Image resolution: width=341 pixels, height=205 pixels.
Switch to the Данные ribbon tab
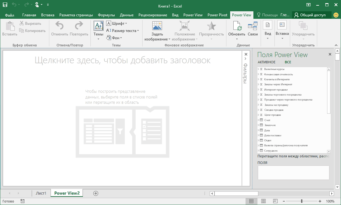click(x=127, y=15)
